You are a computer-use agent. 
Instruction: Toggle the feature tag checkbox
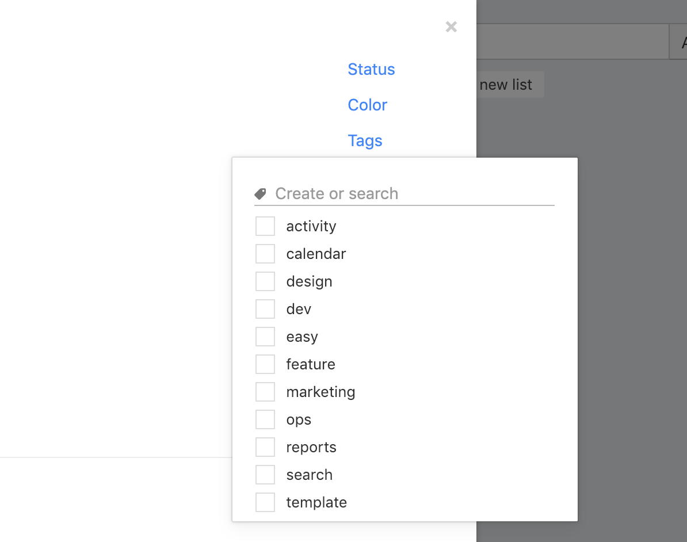tap(265, 364)
